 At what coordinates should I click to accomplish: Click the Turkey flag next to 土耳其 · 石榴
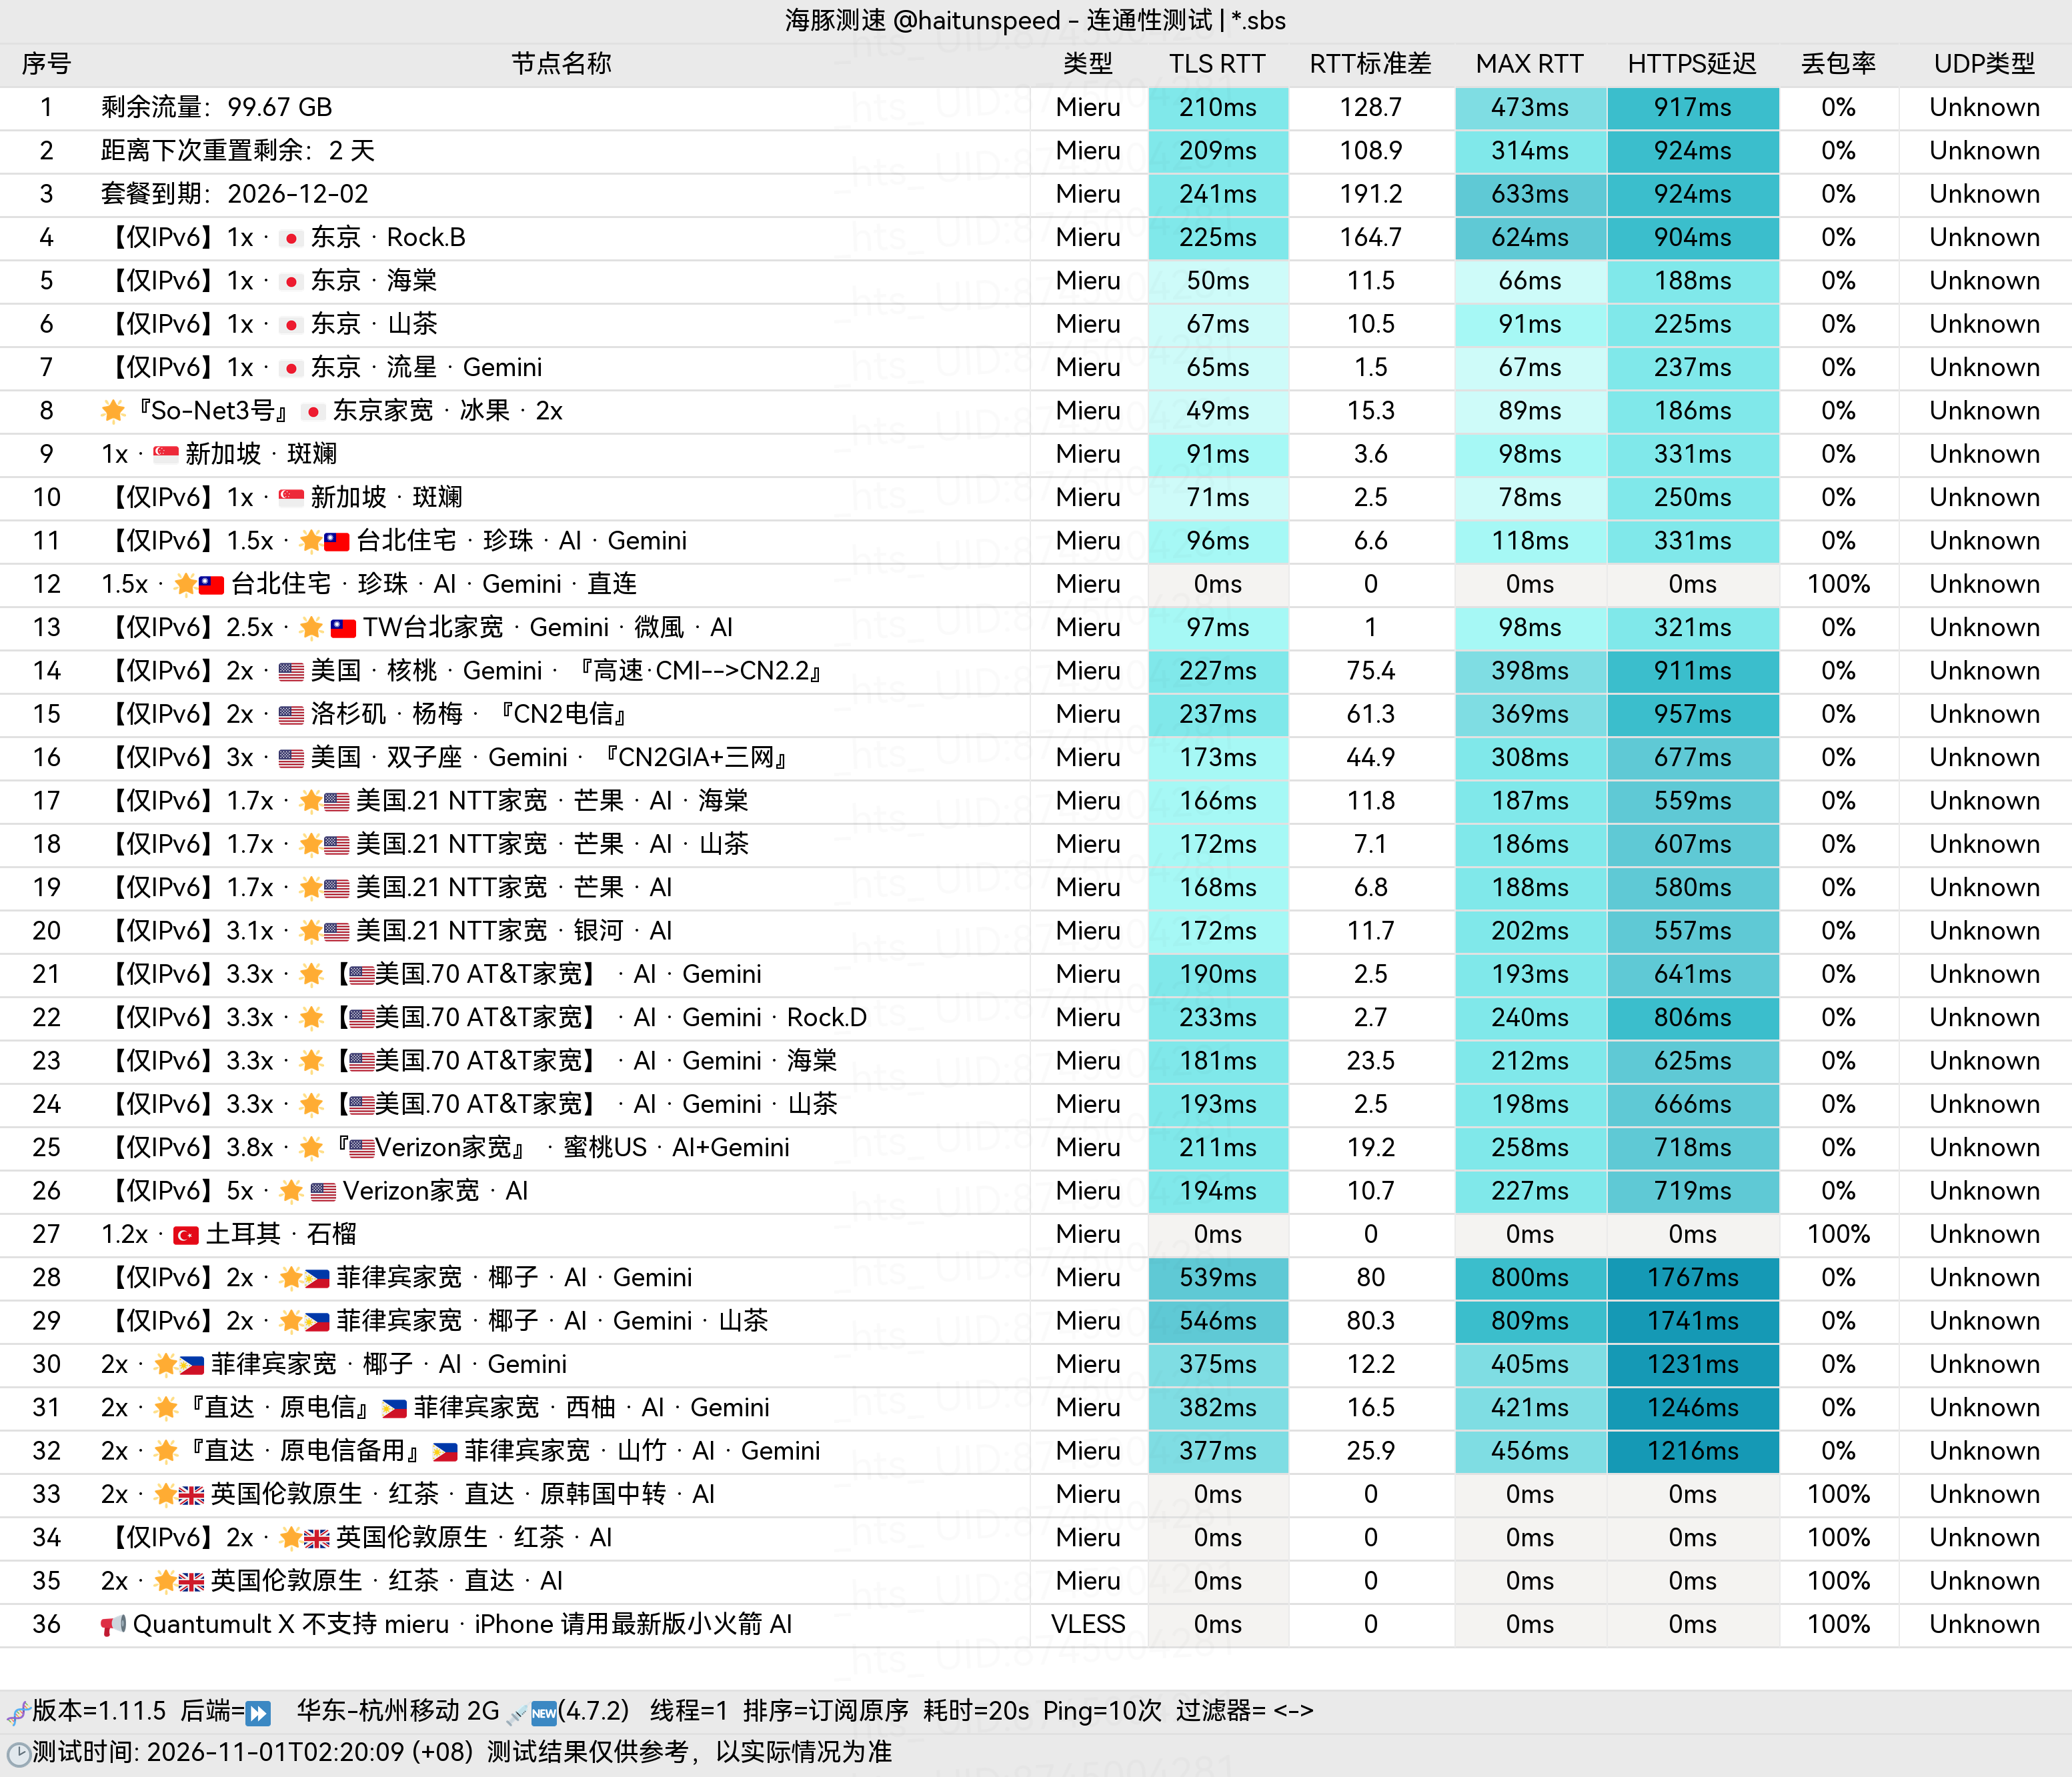tap(186, 1235)
